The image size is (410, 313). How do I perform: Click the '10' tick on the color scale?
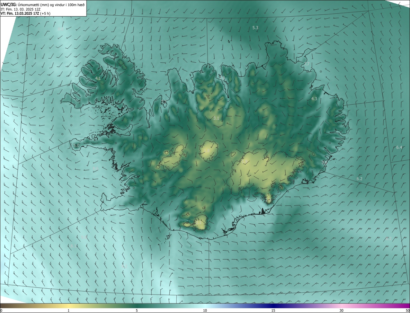205,310
